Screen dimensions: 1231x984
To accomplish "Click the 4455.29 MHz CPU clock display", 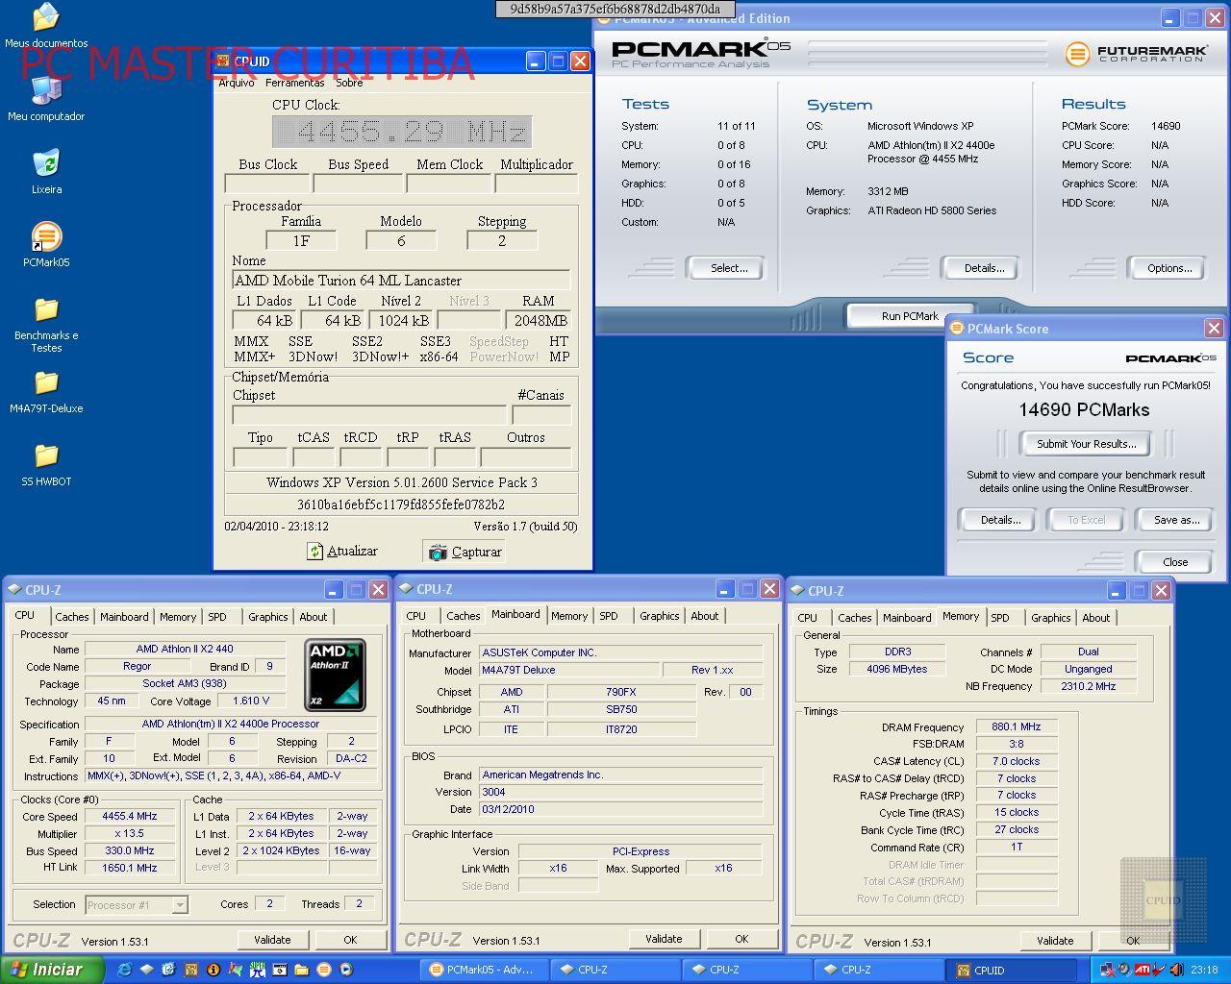I will point(402,132).
